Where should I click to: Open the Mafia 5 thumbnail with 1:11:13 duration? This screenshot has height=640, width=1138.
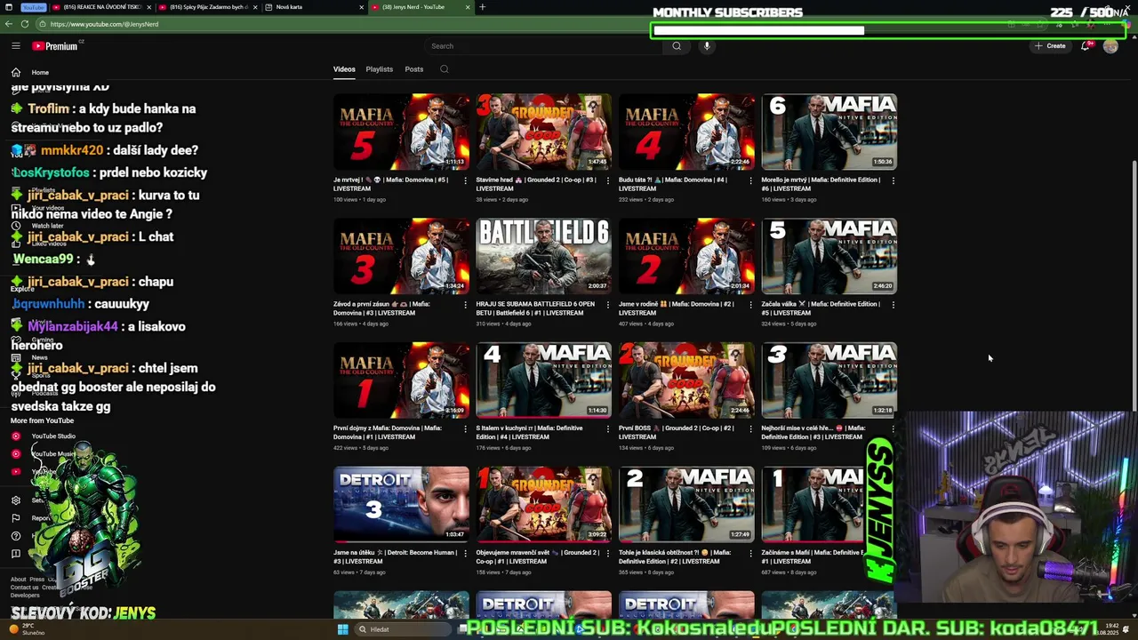point(401,132)
